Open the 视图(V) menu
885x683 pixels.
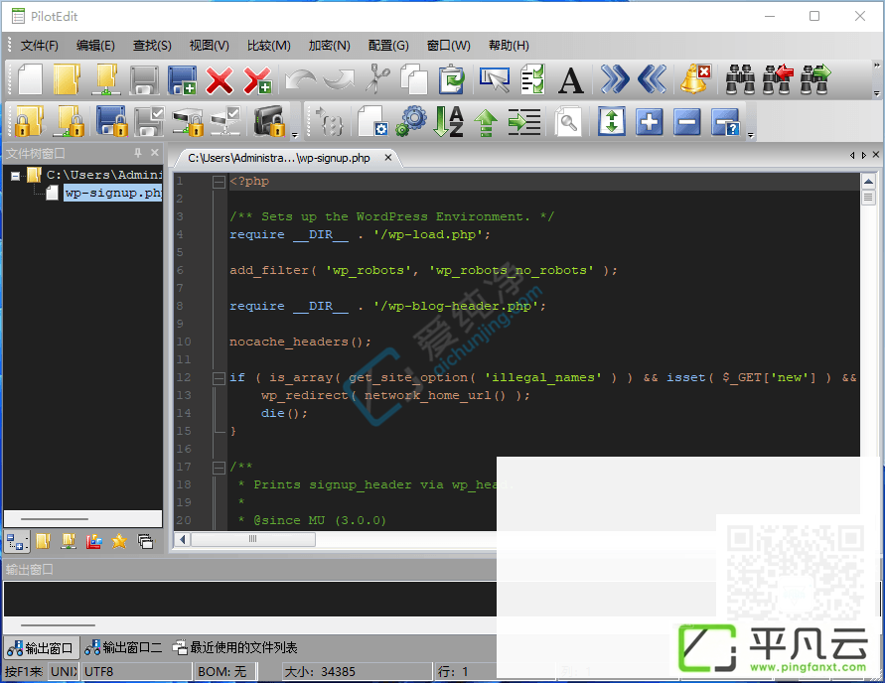point(209,45)
